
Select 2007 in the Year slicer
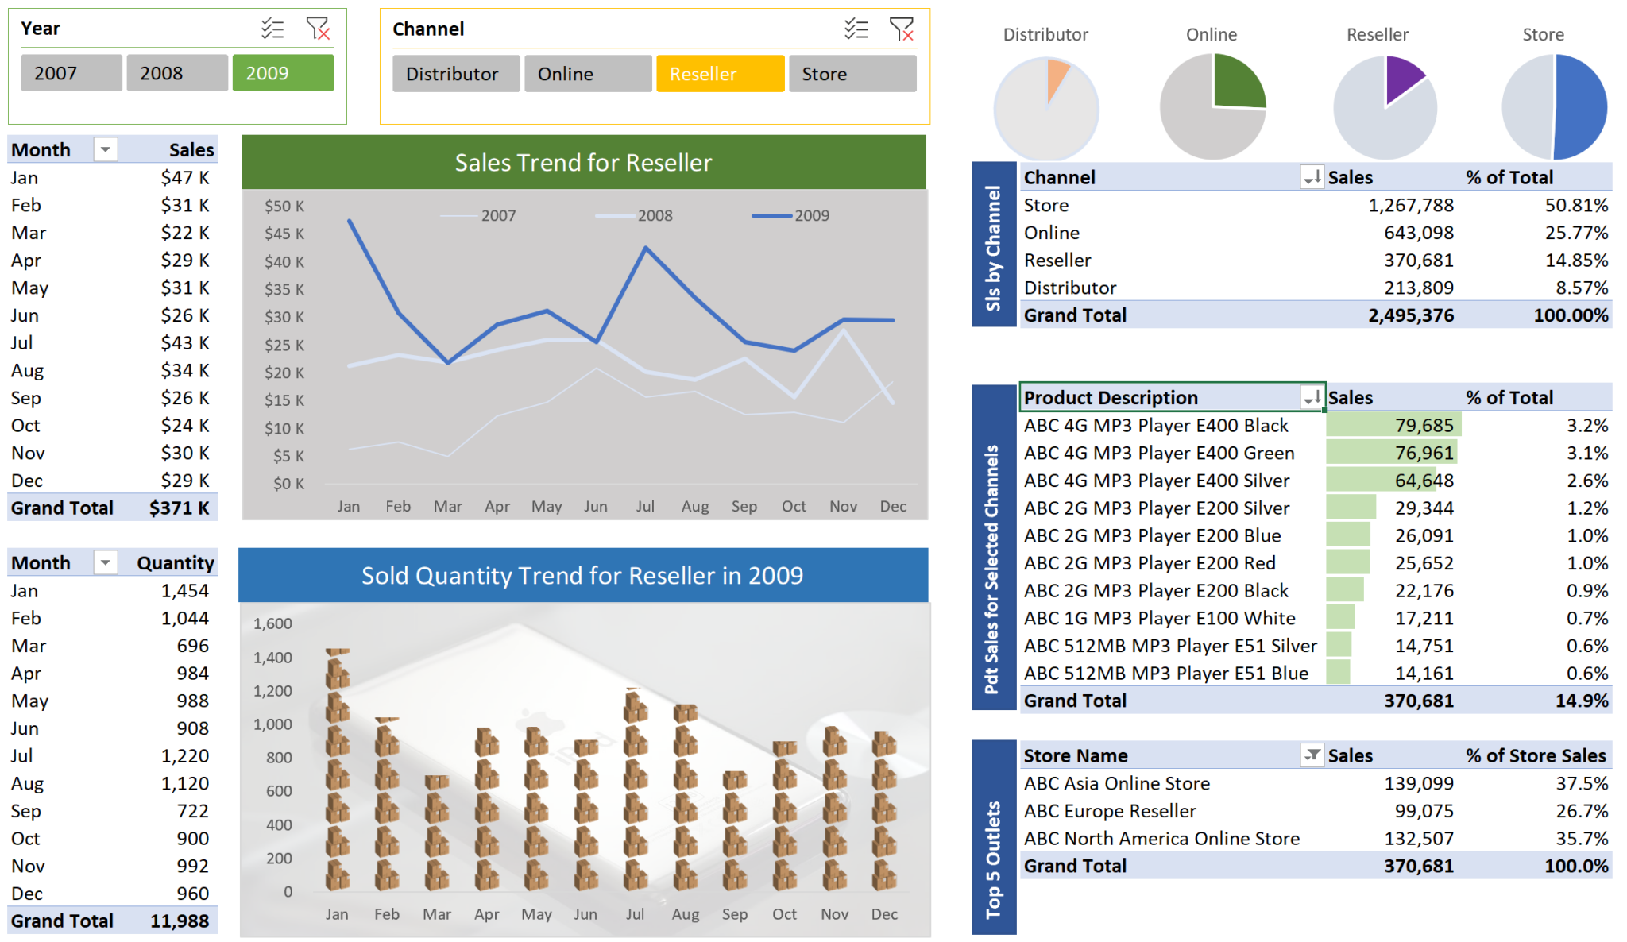tap(71, 73)
